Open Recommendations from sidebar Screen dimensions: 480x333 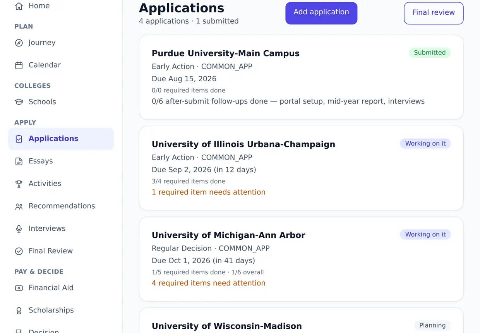coord(61,206)
